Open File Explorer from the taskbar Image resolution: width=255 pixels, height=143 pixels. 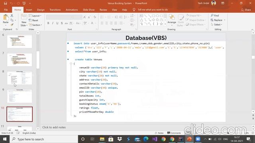pos(102,139)
